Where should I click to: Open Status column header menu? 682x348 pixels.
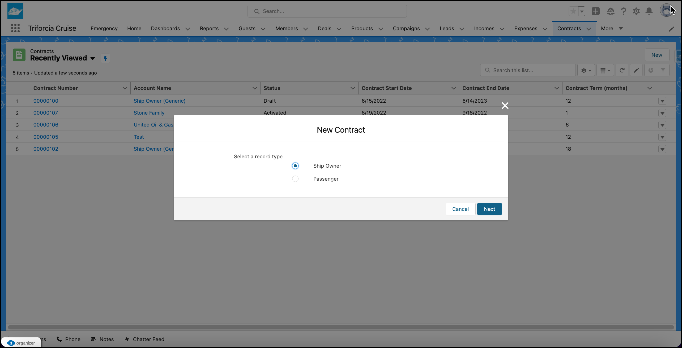352,88
